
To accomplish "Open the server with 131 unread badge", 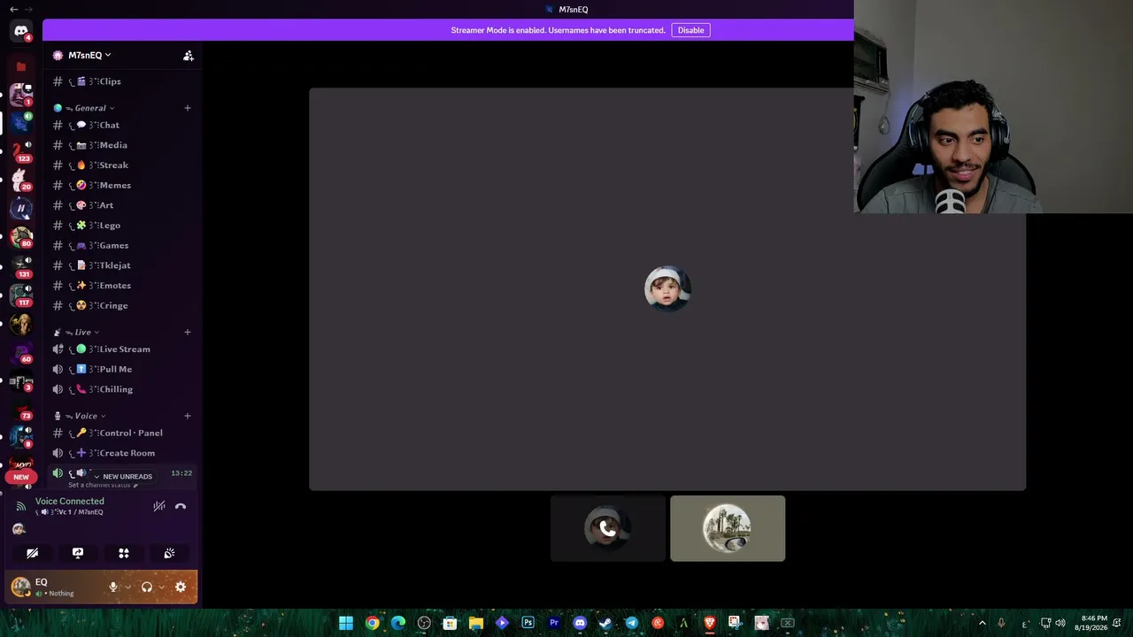I will point(21,266).
